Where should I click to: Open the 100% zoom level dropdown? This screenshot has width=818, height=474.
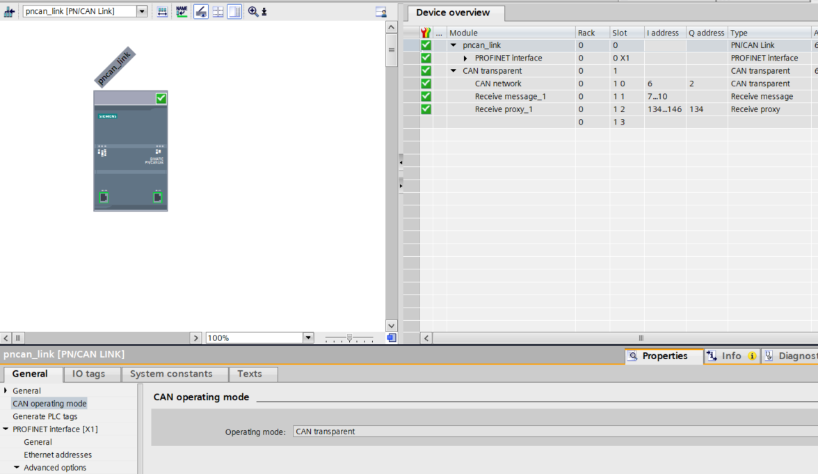tap(308, 338)
